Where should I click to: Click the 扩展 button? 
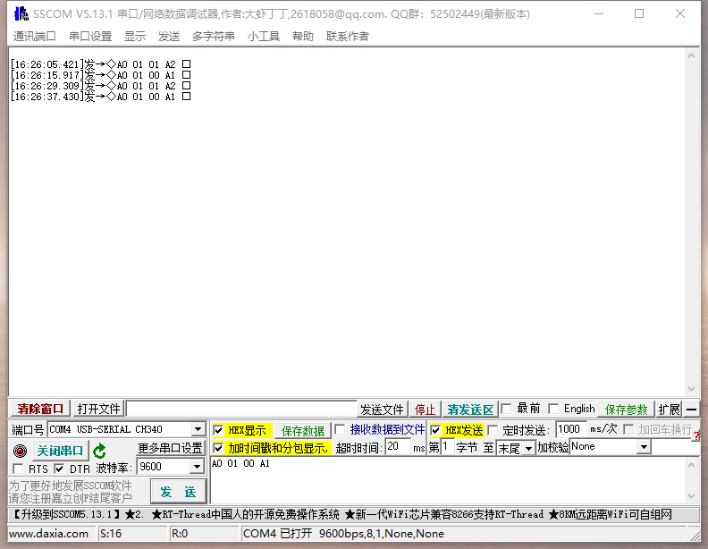670,410
